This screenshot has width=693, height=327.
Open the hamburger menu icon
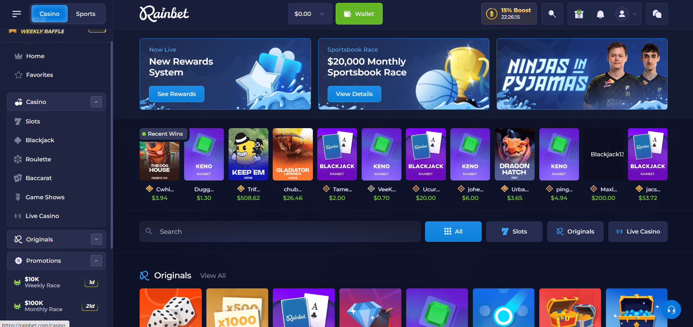point(17,14)
